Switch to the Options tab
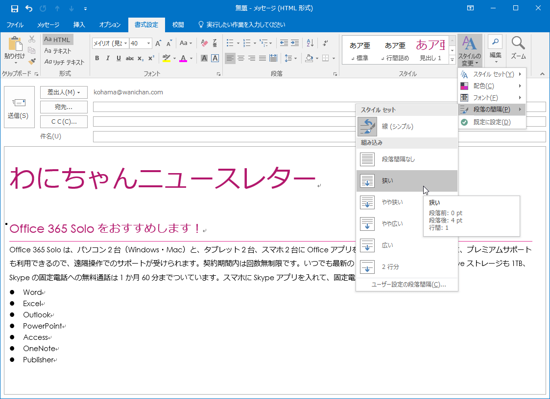The image size is (550, 399). tap(110, 25)
